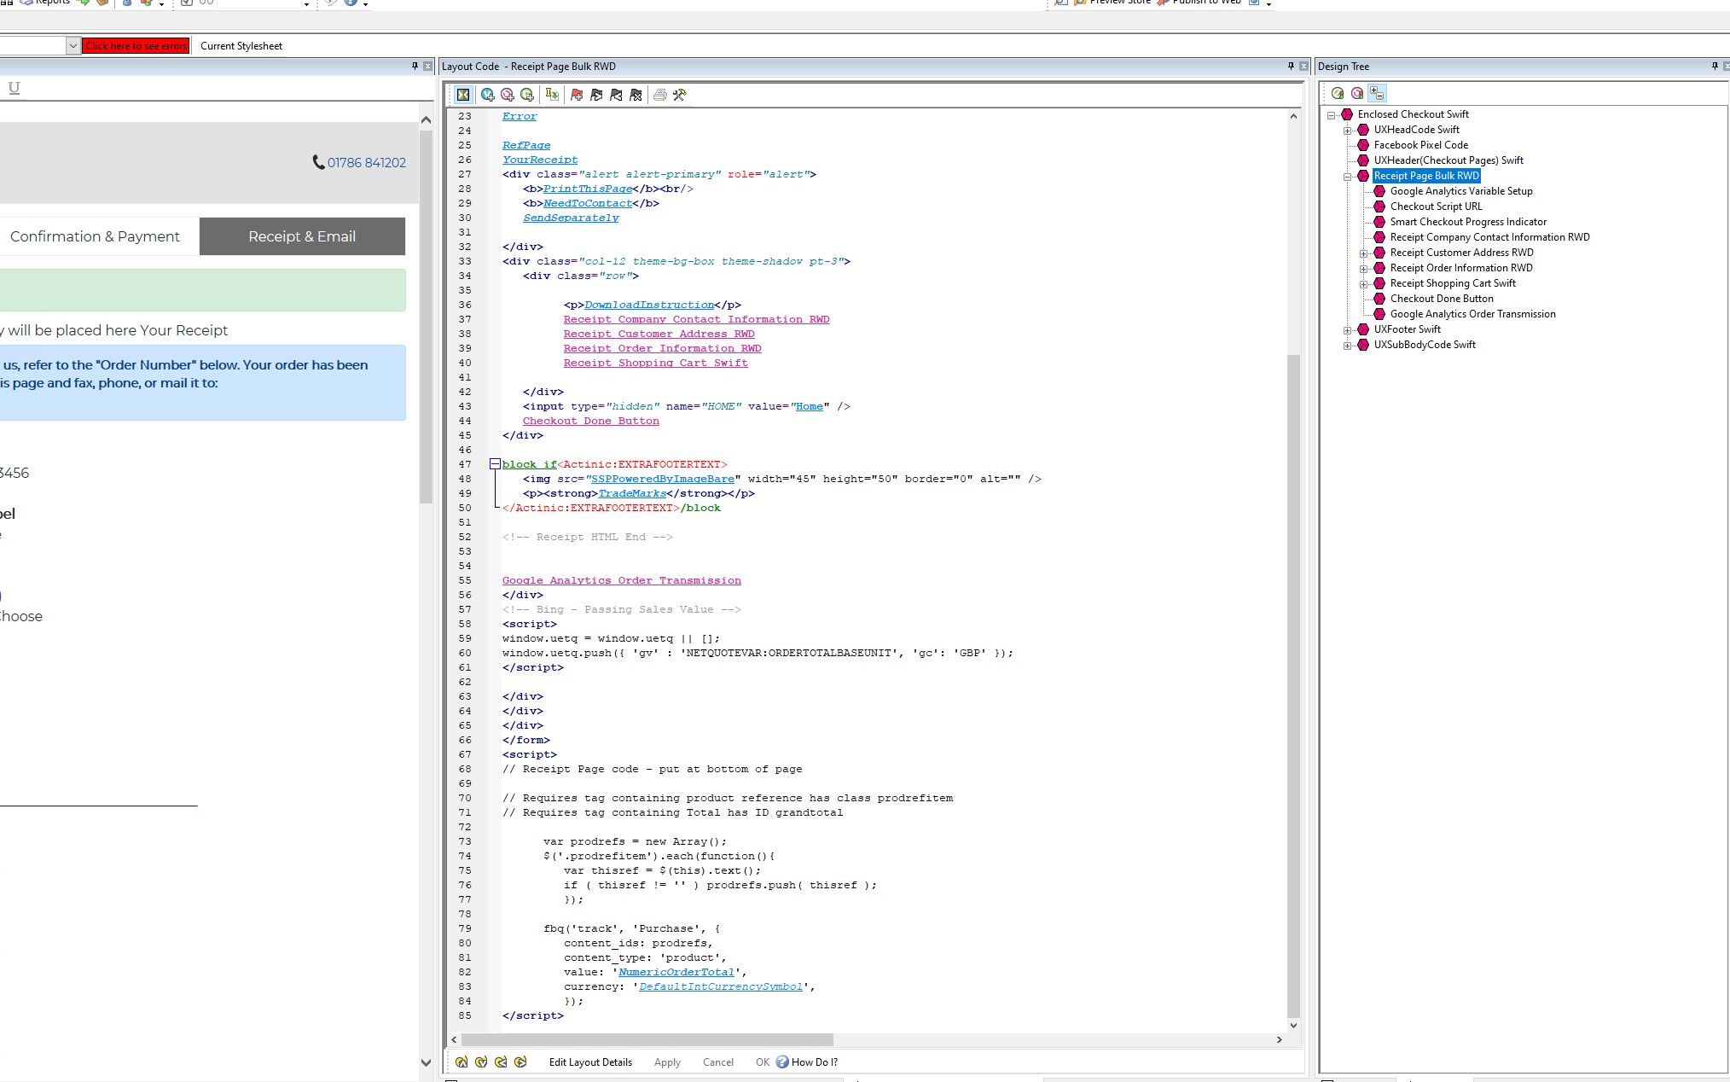Click the phone number 01786 841202
The image size is (1730, 1082).
(x=367, y=163)
